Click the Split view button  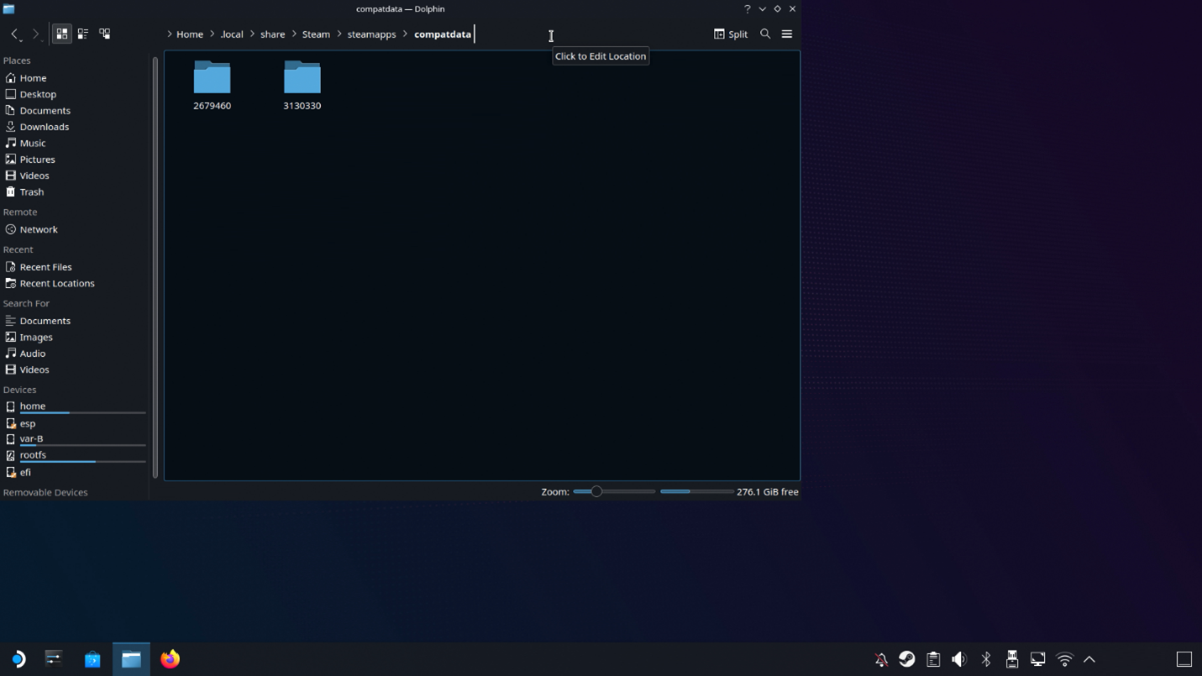731,34
